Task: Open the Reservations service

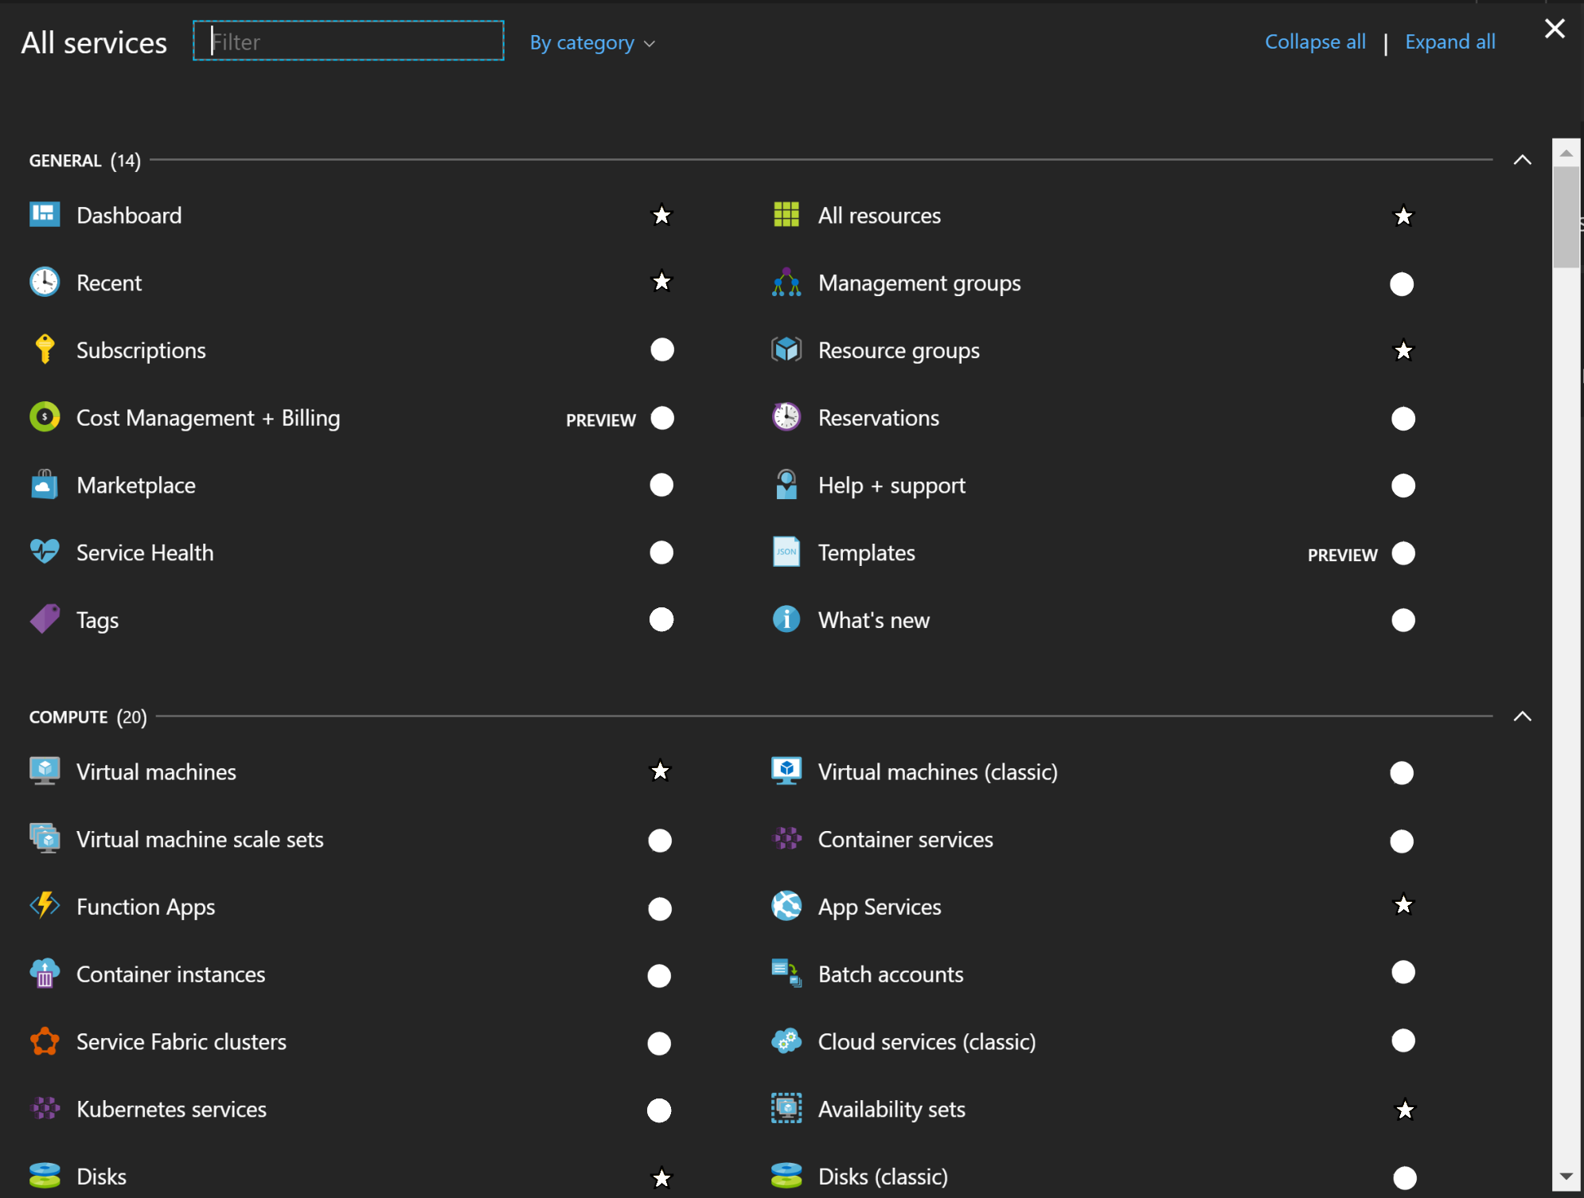Action: coord(878,417)
